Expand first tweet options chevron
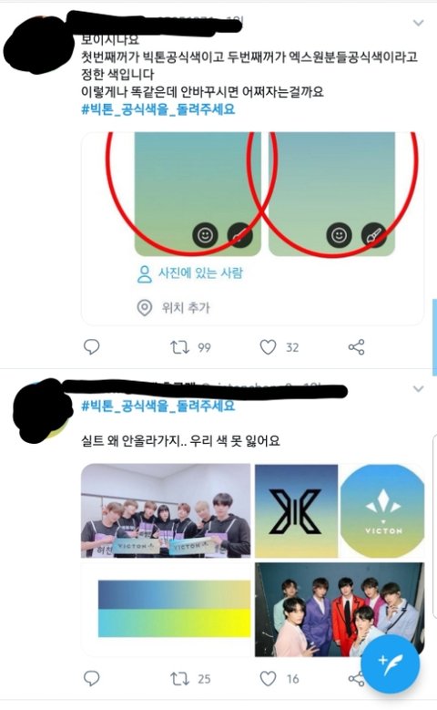Image resolution: width=437 pixels, height=710 pixels. (419, 22)
